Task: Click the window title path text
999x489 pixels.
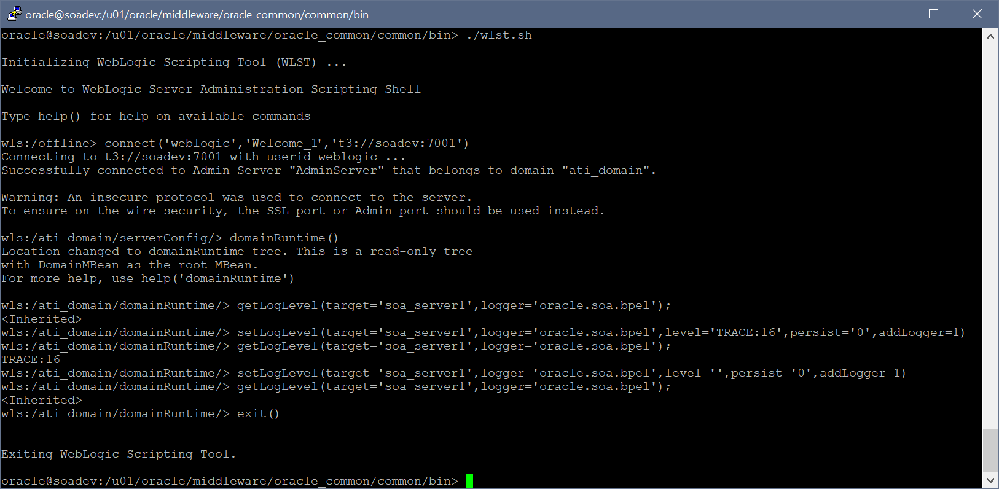Action: [x=197, y=14]
